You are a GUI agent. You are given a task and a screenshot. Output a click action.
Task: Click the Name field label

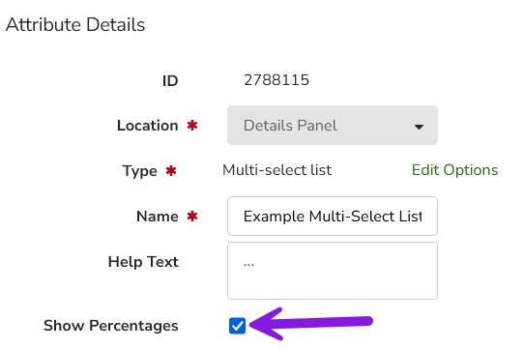(x=157, y=217)
